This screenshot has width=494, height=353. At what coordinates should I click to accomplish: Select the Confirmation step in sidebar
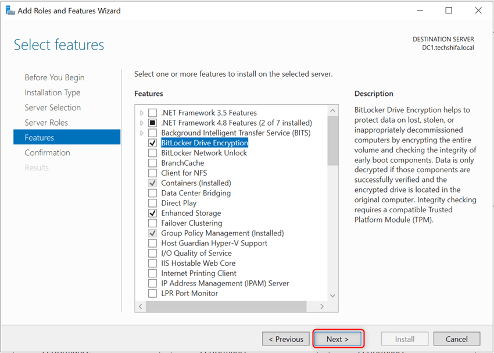click(47, 152)
